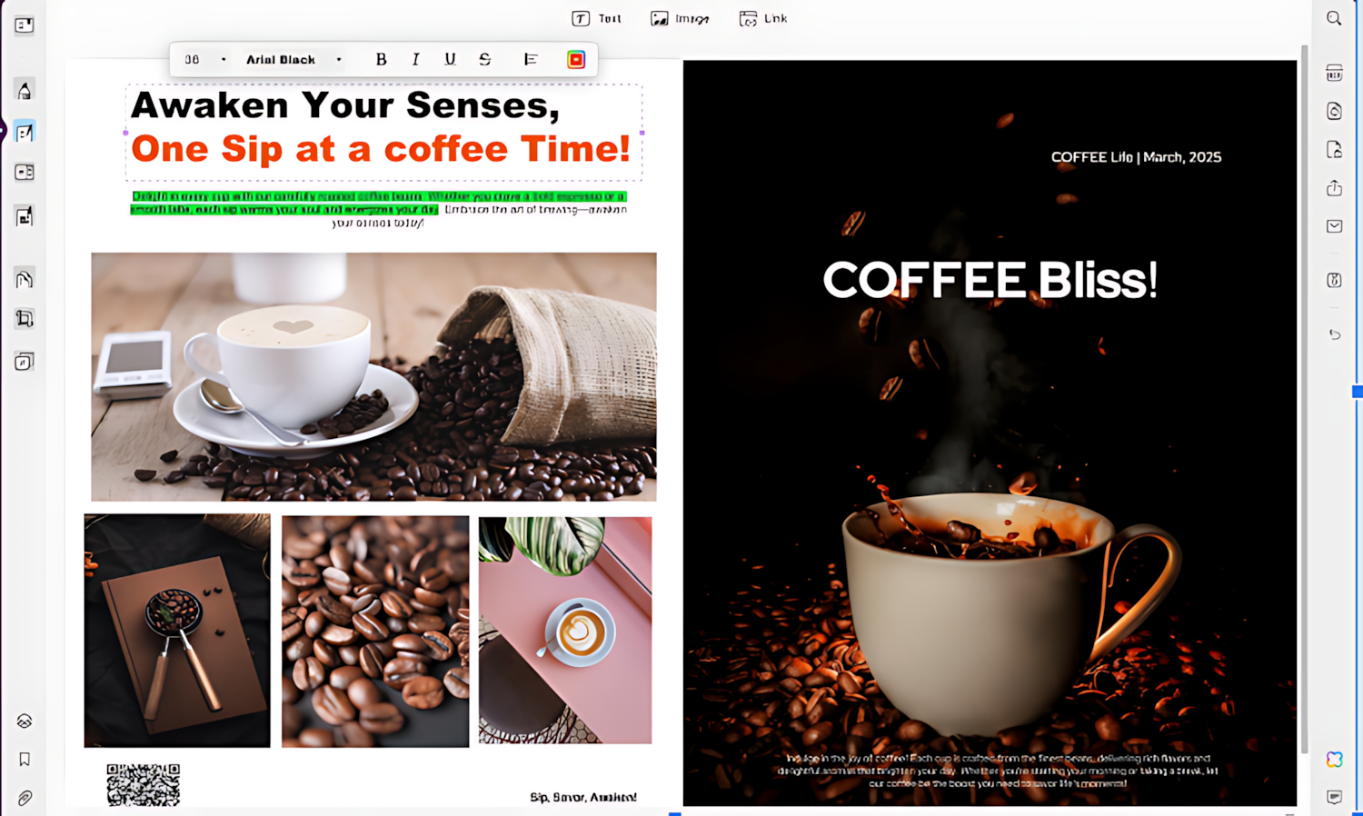
Task: Select the crop pages tool in left sidebar
Action: [x=25, y=319]
